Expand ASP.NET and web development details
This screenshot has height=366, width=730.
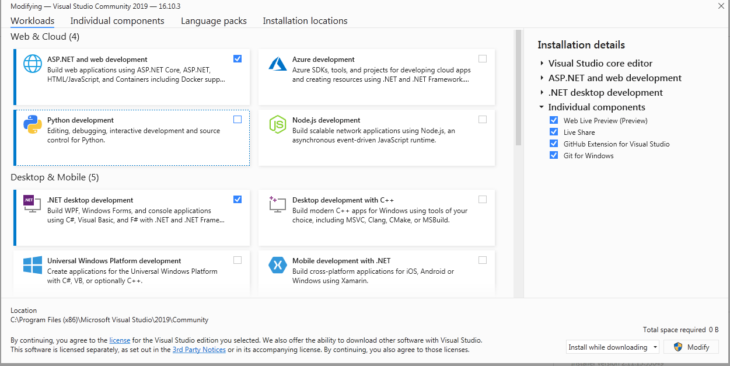(542, 78)
